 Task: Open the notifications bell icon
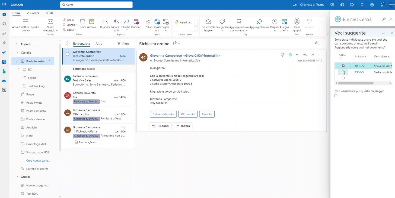tap(362, 5)
